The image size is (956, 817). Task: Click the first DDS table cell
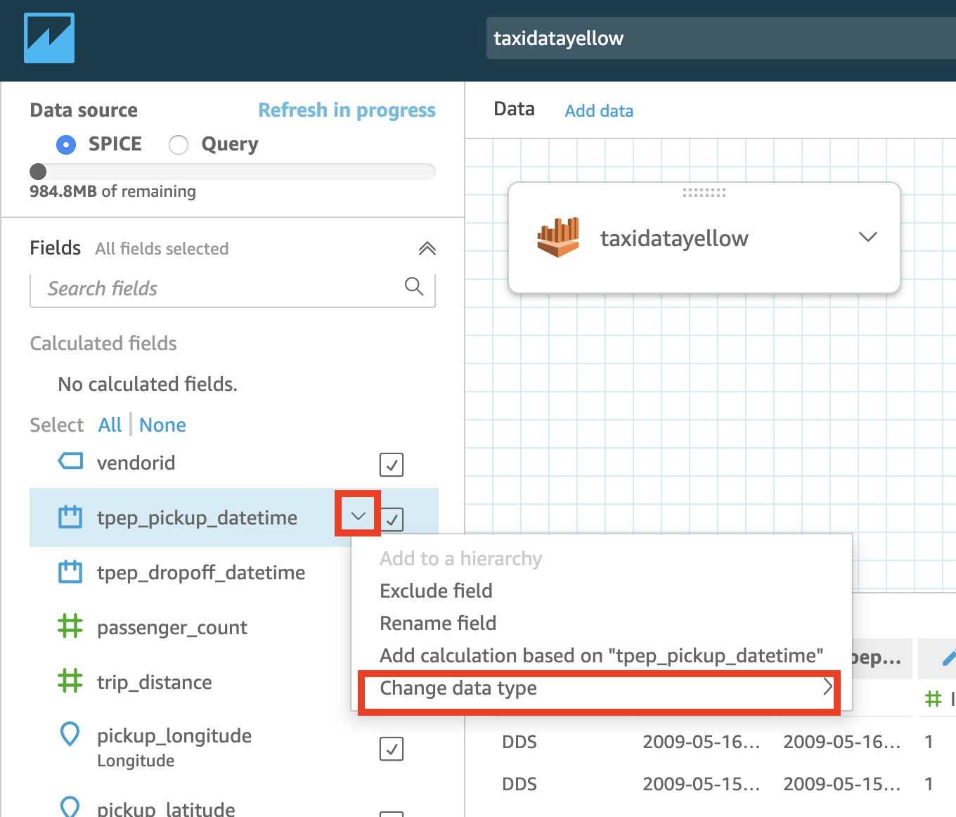pyautogui.click(x=519, y=742)
